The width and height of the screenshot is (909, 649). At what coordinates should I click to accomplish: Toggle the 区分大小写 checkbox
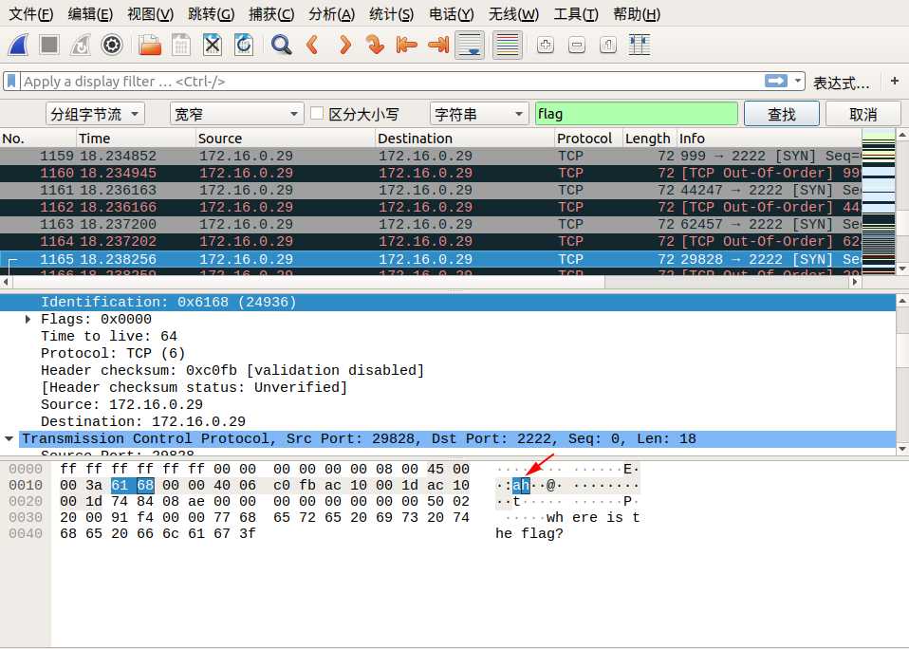click(317, 114)
